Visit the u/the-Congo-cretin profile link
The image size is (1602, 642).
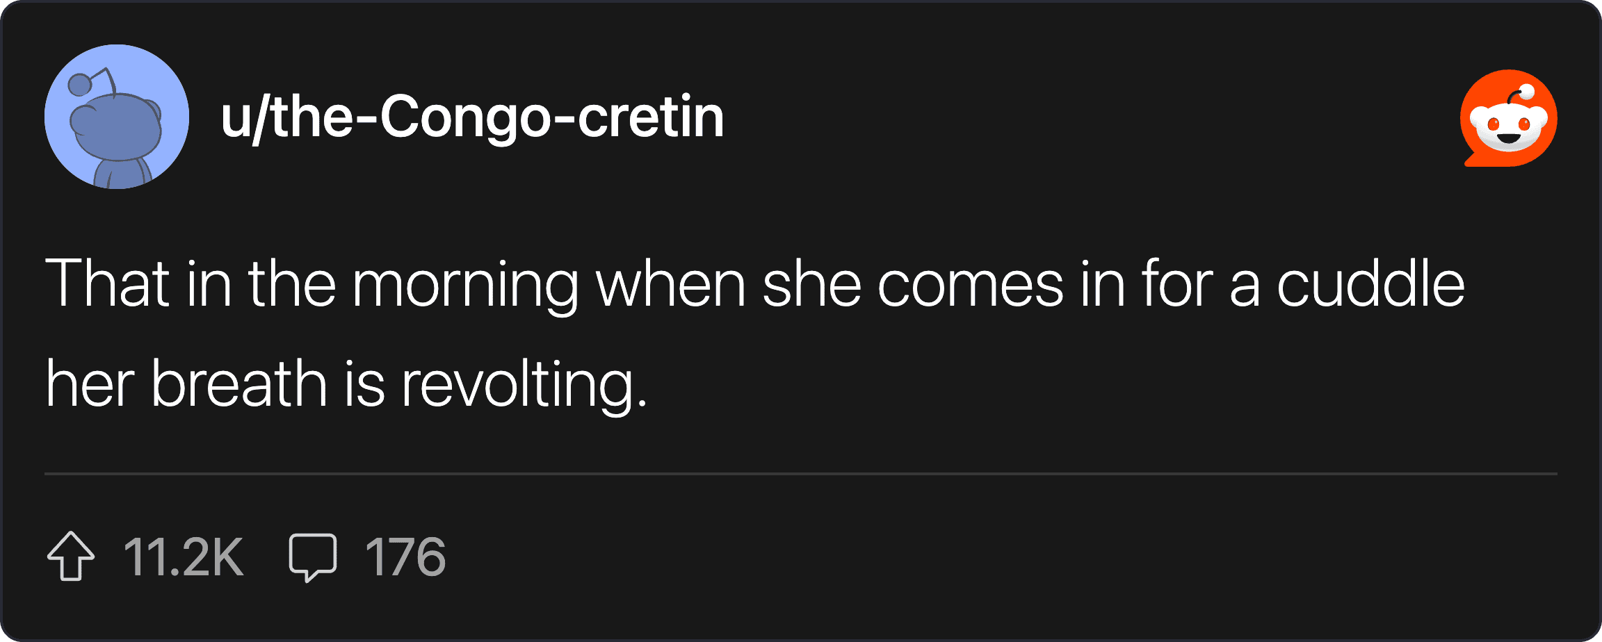tap(472, 118)
